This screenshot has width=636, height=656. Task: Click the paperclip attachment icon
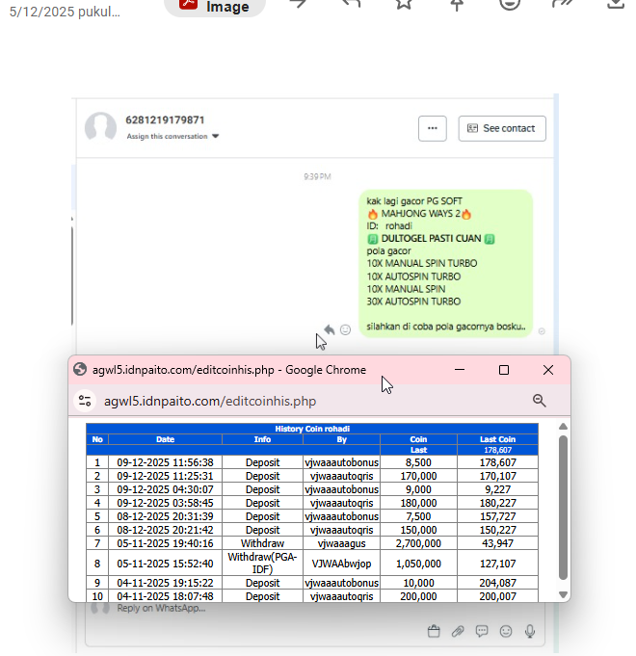(458, 631)
